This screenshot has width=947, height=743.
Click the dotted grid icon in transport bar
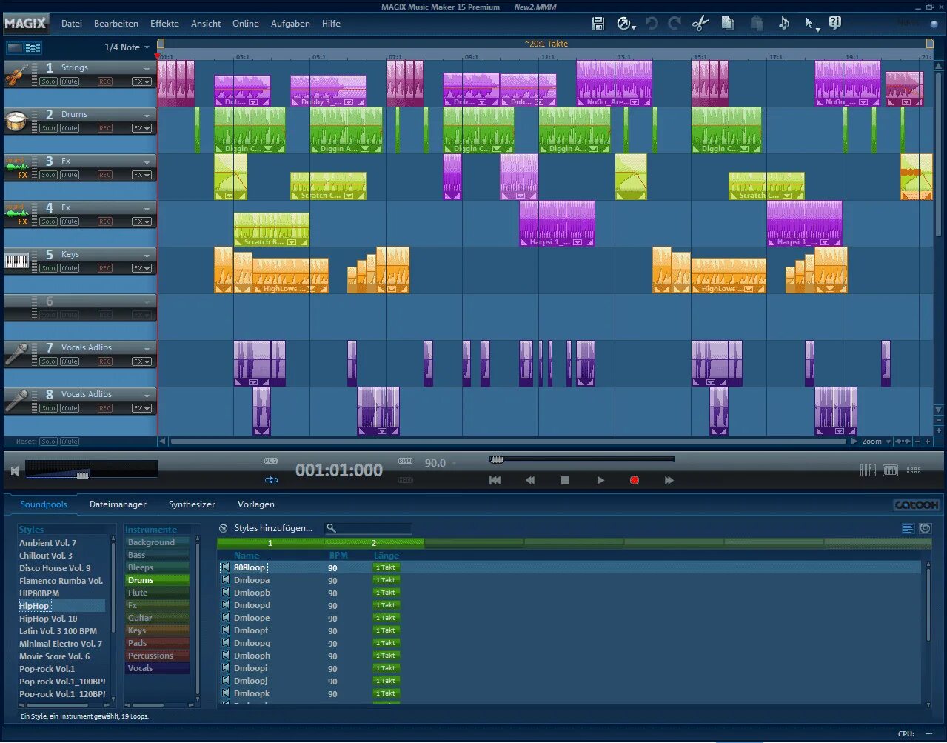pyautogui.click(x=914, y=470)
